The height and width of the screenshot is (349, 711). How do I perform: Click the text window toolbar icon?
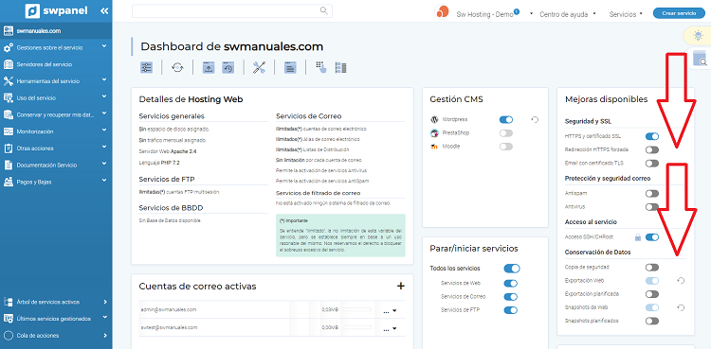coord(290,68)
